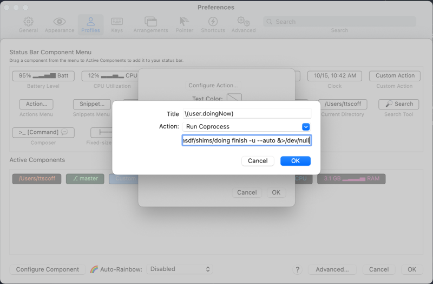This screenshot has height=284, width=433.
Task: Switch to the Appearance preferences tab
Action: [60, 24]
